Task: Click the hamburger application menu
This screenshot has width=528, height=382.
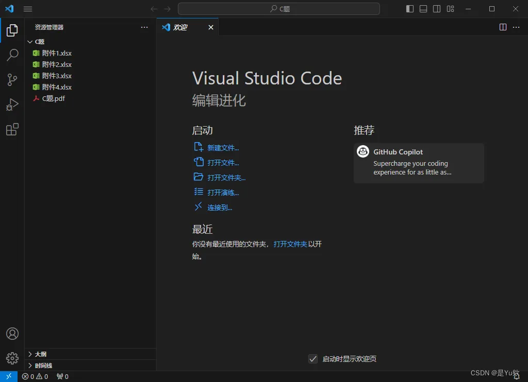Action: (28, 9)
